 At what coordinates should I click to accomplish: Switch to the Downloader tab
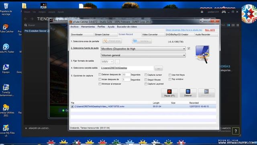(82, 35)
